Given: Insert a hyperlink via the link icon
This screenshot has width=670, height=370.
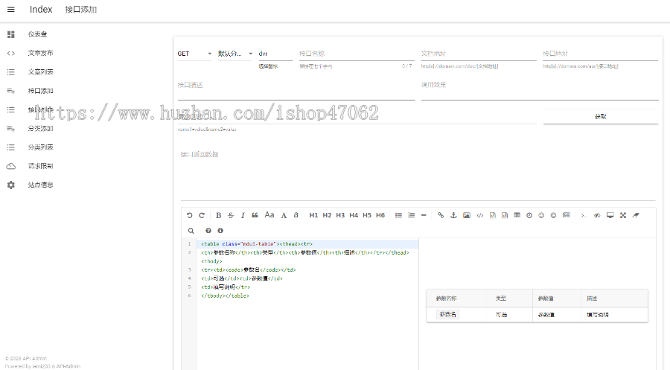Looking at the screenshot, I should pos(441,215).
